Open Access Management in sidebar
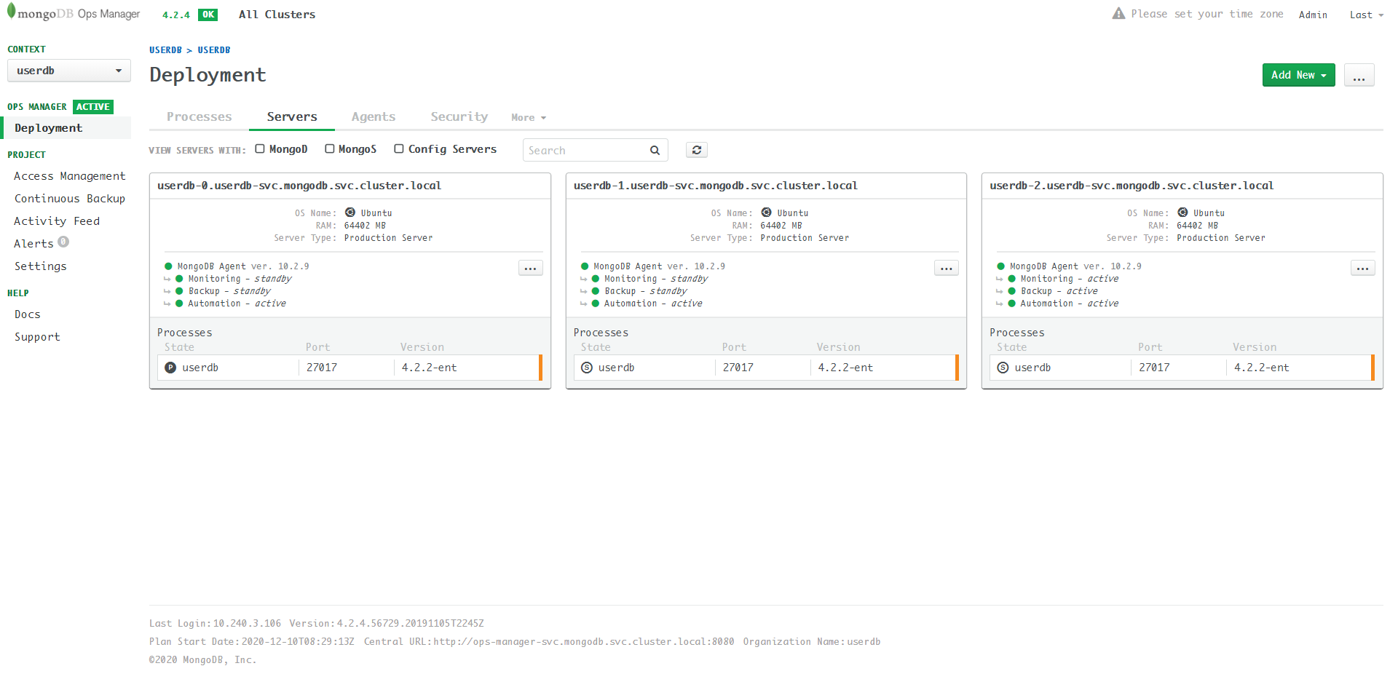 [70, 176]
